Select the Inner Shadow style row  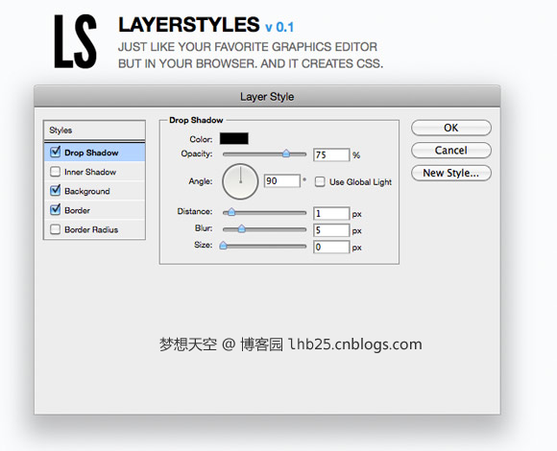[94, 172]
